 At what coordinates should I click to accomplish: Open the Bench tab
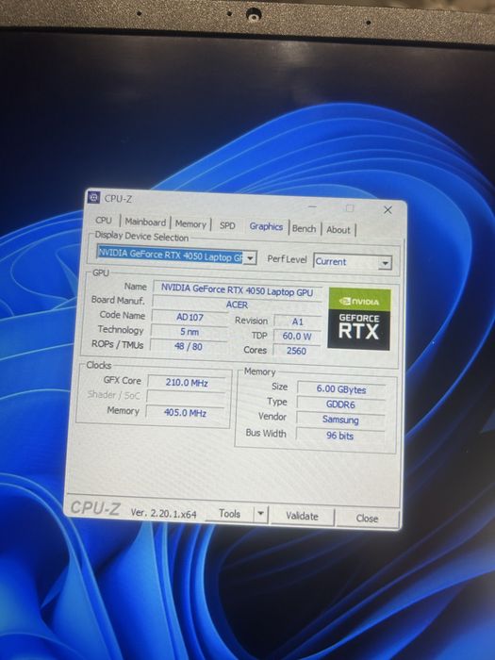tap(304, 228)
